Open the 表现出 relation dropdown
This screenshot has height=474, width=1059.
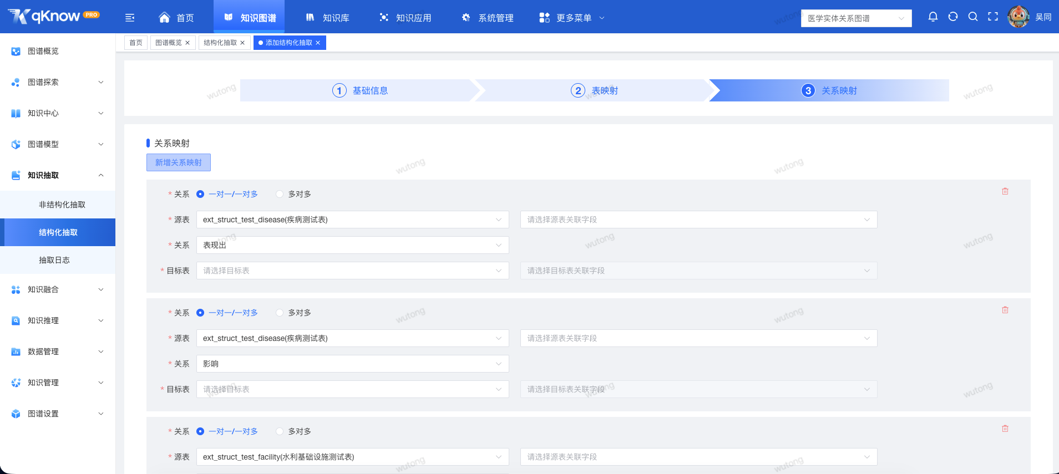[352, 245]
